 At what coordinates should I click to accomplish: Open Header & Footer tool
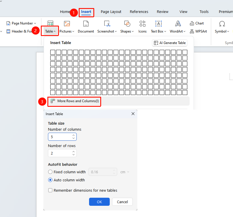[x=19, y=31]
